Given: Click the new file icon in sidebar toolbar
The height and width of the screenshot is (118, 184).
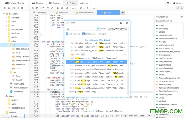Looking at the screenshot, I should point(18,8).
